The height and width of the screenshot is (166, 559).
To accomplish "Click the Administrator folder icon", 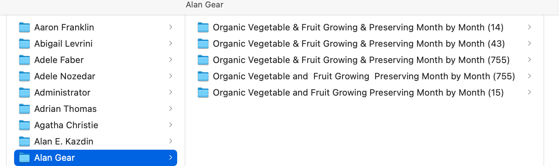I will [24, 93].
